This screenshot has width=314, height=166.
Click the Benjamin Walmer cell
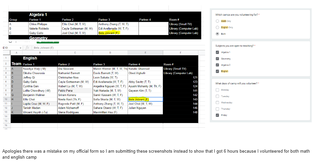point(40,95)
